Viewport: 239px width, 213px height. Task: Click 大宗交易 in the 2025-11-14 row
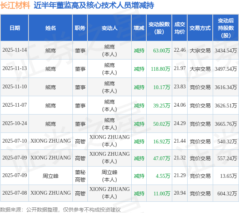[200, 51]
